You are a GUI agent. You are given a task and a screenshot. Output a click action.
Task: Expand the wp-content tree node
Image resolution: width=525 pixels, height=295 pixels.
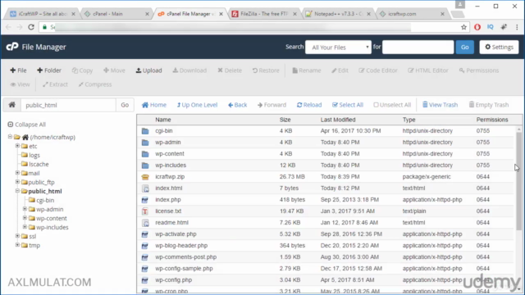point(25,218)
